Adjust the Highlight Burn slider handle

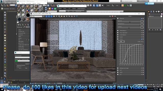click(x=140, y=25)
